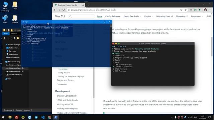Image resolution: width=214 pixels, height=120 pixels.
Task: Open the Using the GUI sidebar link
Action: click(x=64, y=73)
